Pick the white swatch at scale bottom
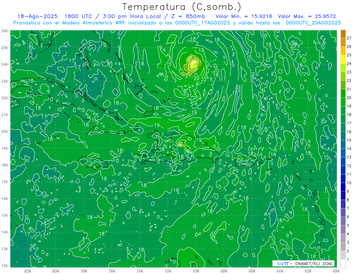The image size is (357, 275). (343, 263)
